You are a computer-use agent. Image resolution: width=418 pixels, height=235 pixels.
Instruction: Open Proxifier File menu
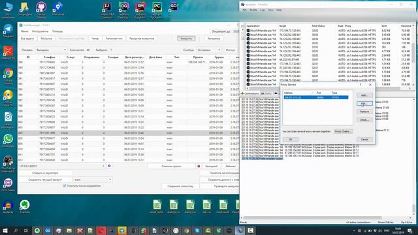point(244,10)
